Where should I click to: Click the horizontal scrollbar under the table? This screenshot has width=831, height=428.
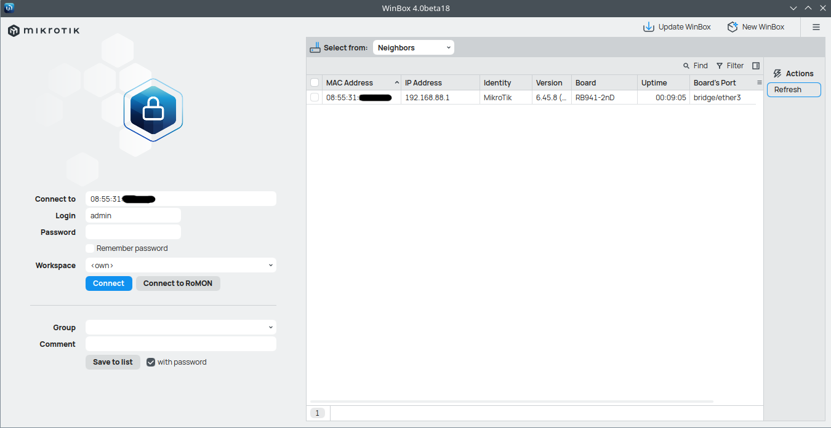[511, 401]
